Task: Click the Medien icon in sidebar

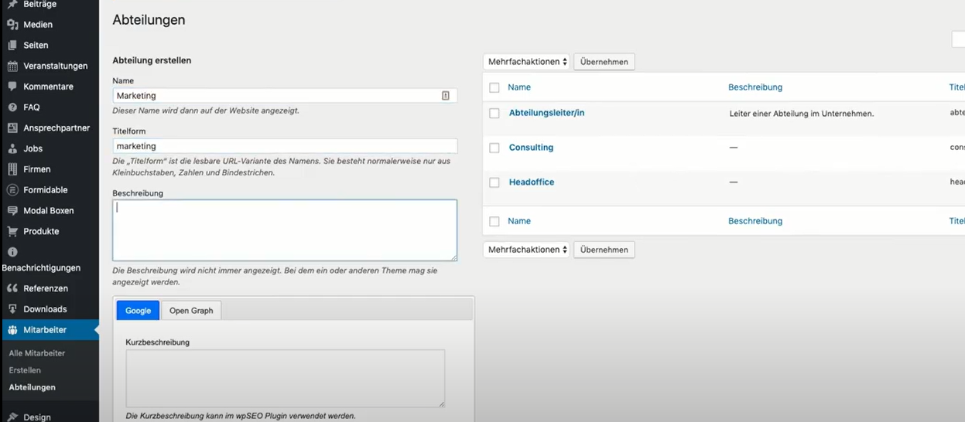Action: [x=12, y=25]
